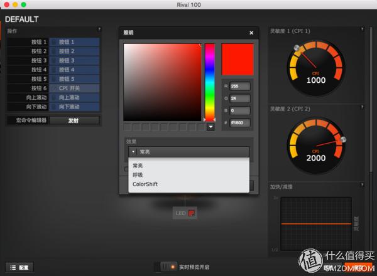377x276 pixels.
Task: Launch the macro editor via 发射
Action: [74, 120]
